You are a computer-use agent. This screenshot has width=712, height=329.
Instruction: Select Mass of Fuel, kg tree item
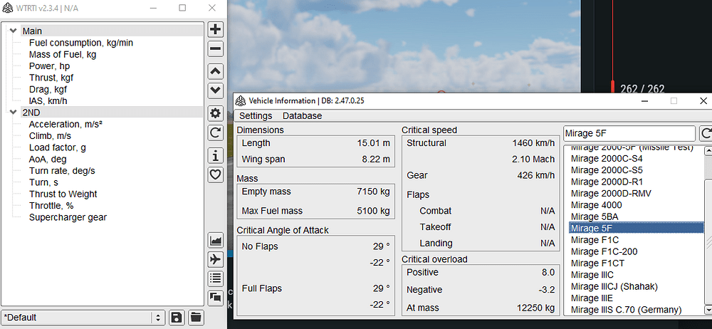click(x=63, y=55)
